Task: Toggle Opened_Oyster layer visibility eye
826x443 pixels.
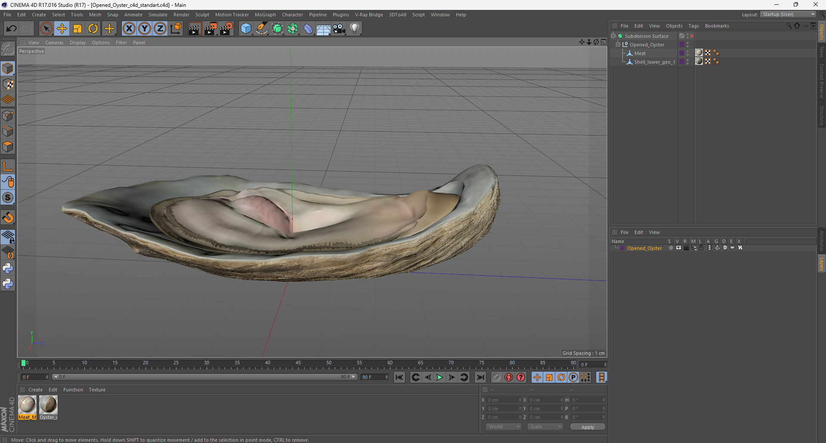Action: (678, 248)
